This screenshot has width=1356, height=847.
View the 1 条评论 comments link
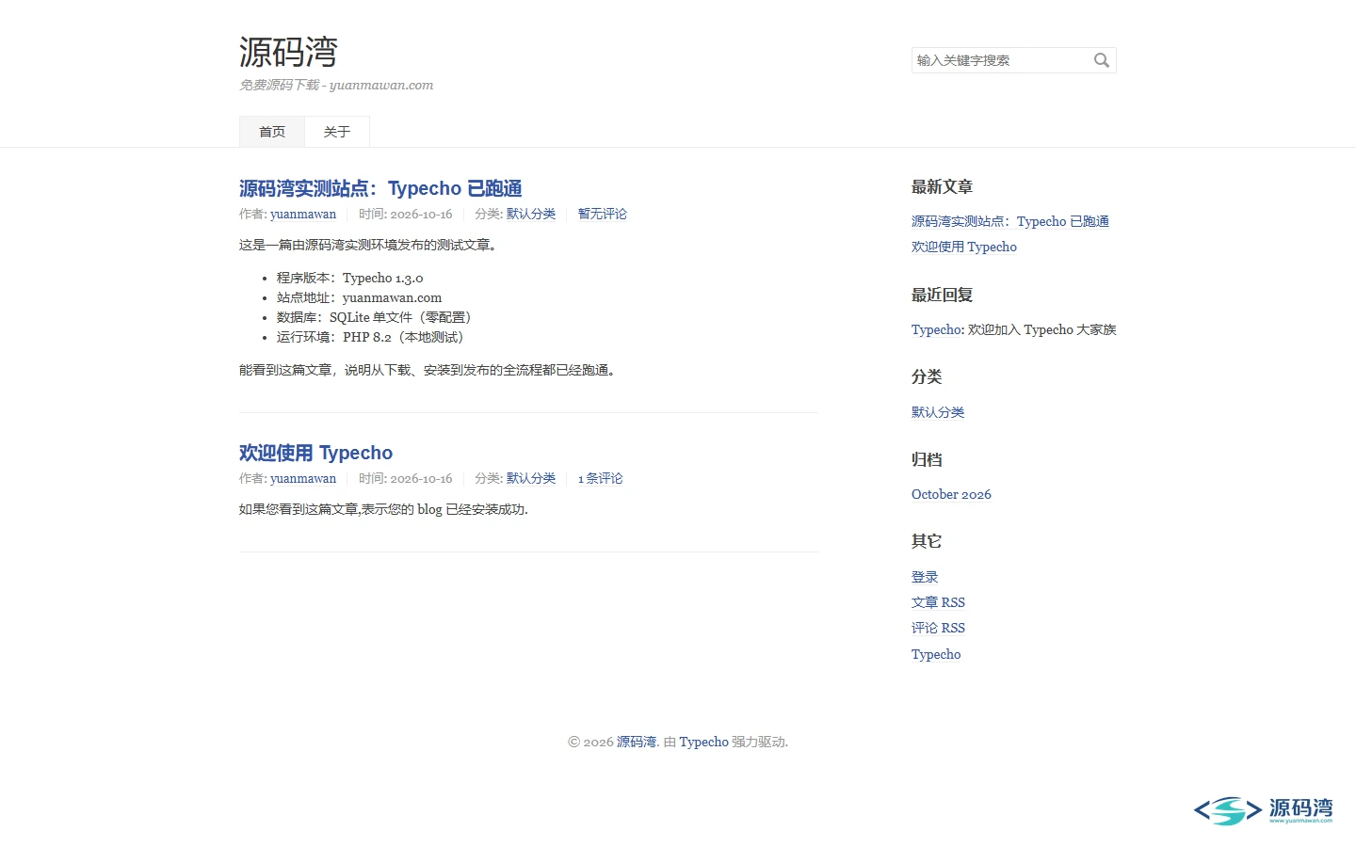click(601, 478)
